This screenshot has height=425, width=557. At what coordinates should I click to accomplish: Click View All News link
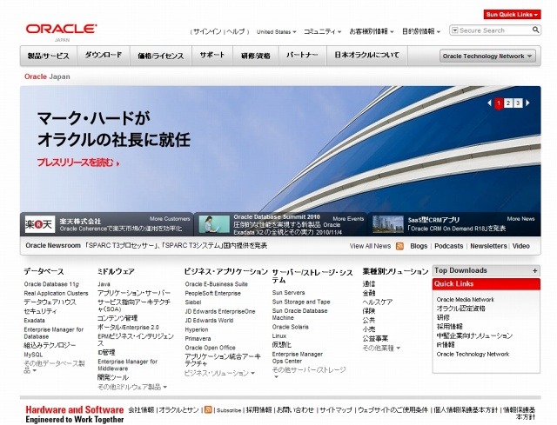point(370,246)
